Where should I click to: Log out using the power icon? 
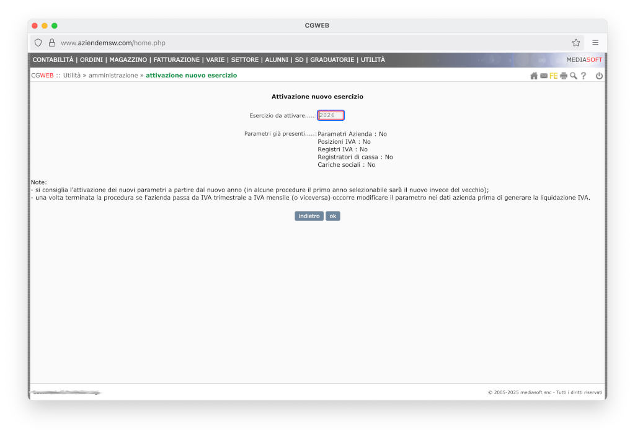[x=599, y=76]
